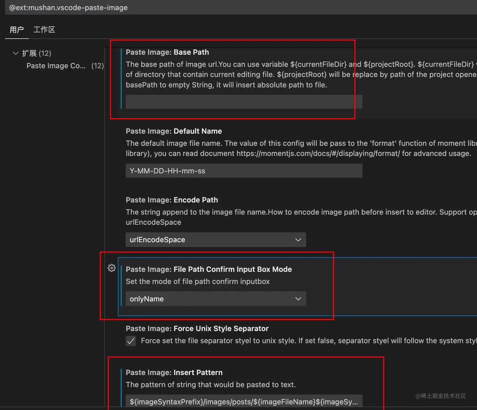Focus the settings search box with @ext:mushan.vscode-paste-image
477x410 pixels.
coord(241,8)
